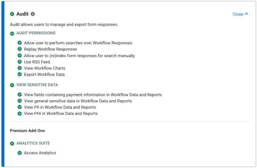The width and height of the screenshot is (257, 168).
Task: Toggle View PHI in Workflow Data and Reports
Action: pos(20,114)
